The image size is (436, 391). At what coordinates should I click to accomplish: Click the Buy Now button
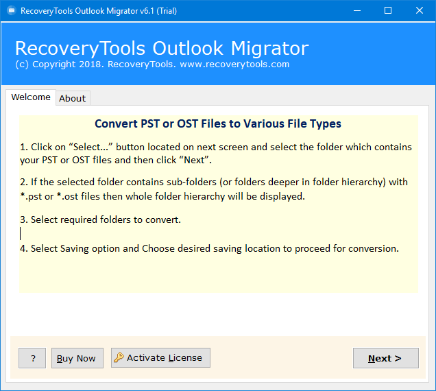pos(77,358)
